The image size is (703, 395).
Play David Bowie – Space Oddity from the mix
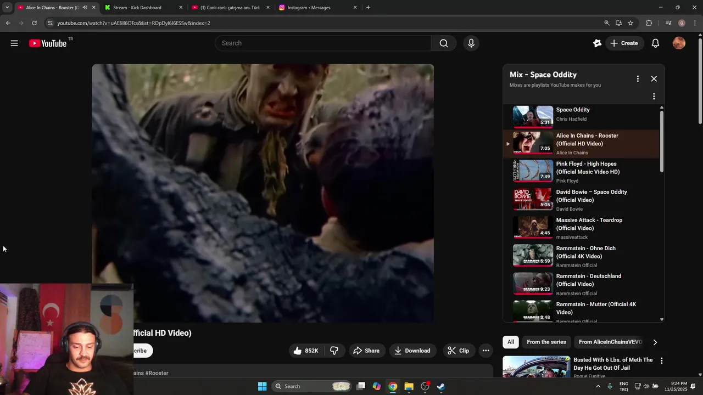point(582,200)
